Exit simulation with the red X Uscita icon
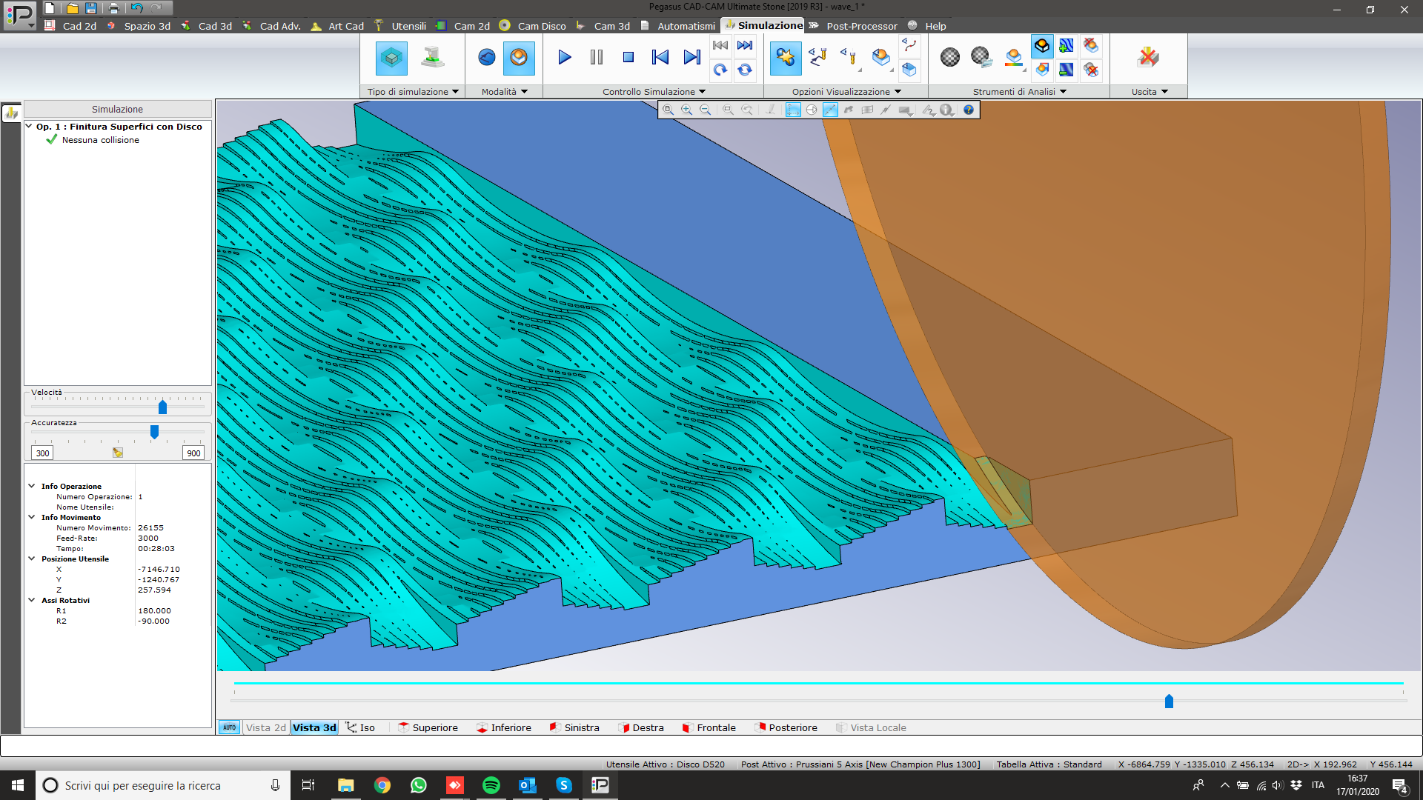 (1148, 57)
